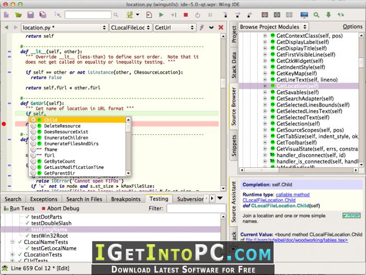Toggle the red breakpoint in the editor margin
The width and height of the screenshot is (366, 275).
(x=4, y=124)
